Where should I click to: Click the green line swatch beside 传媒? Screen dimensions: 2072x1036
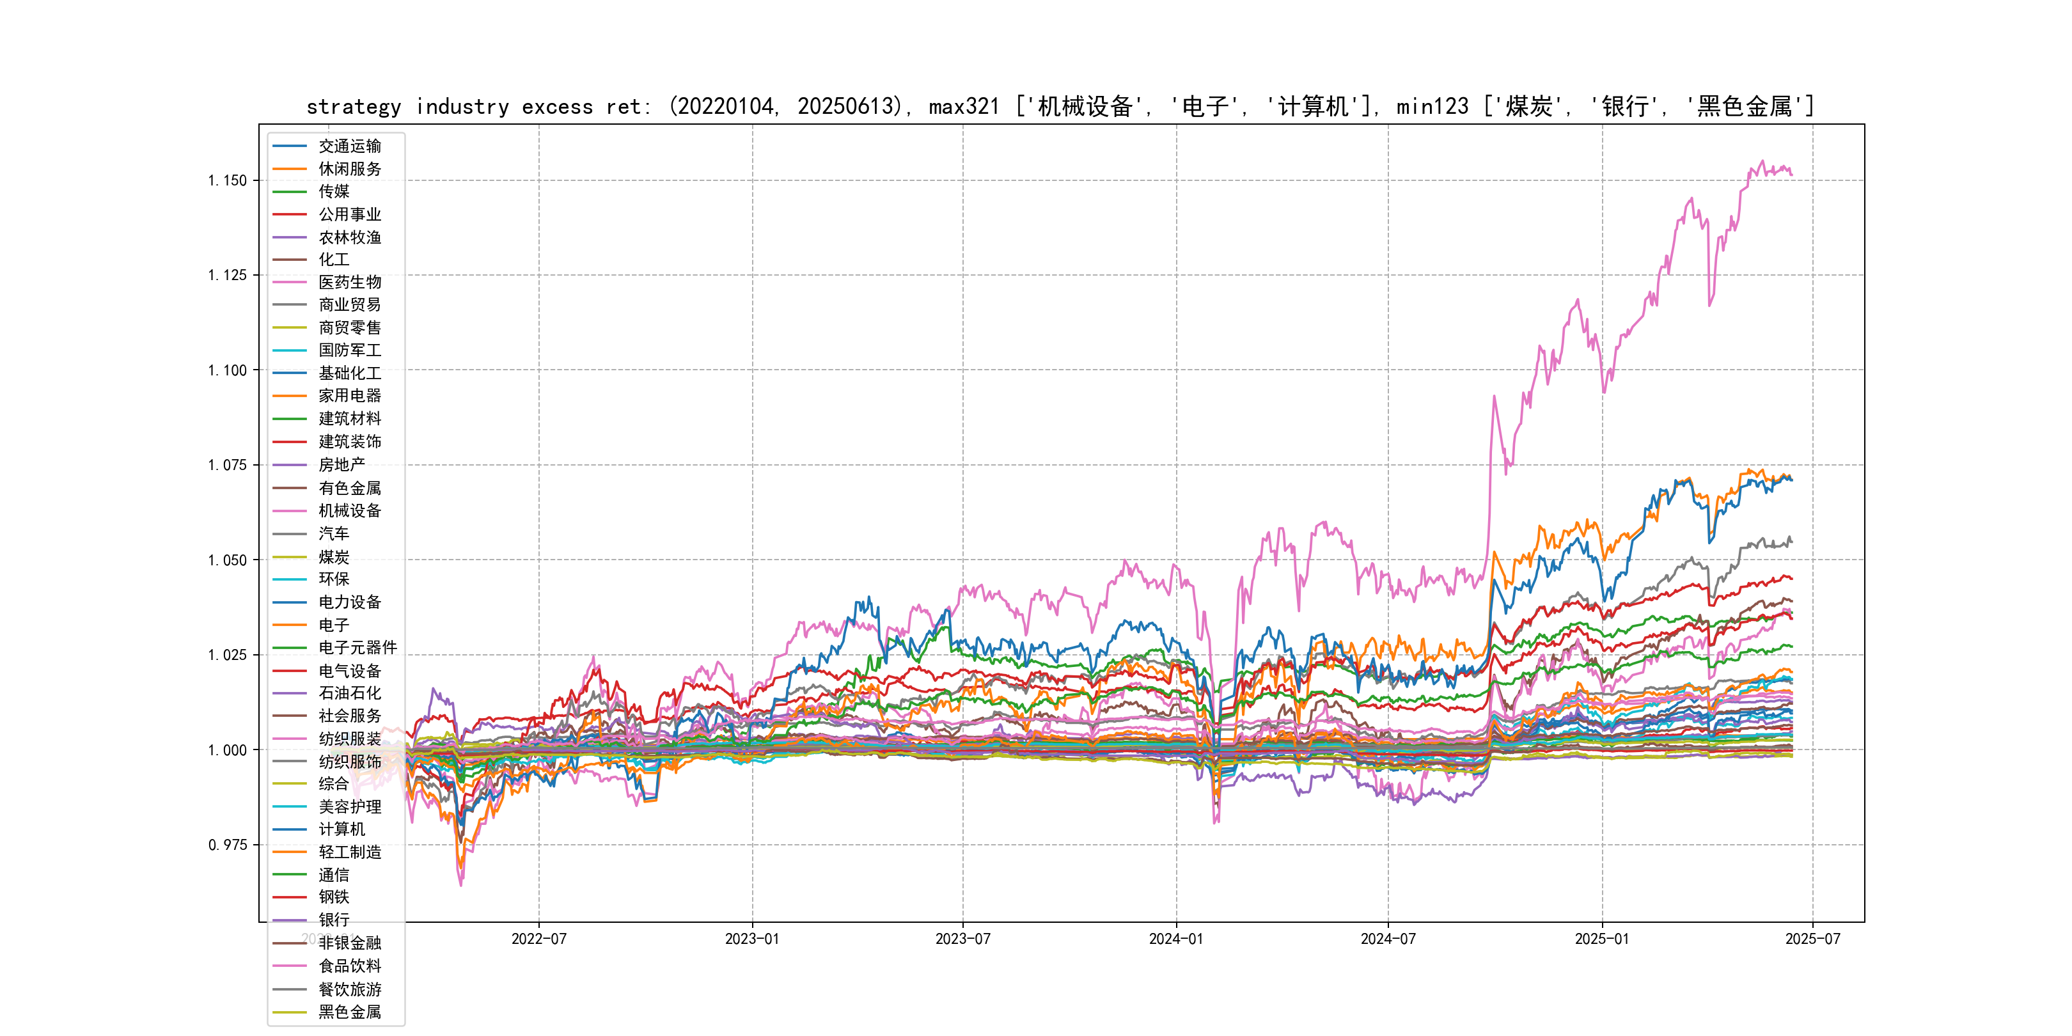tap(290, 191)
